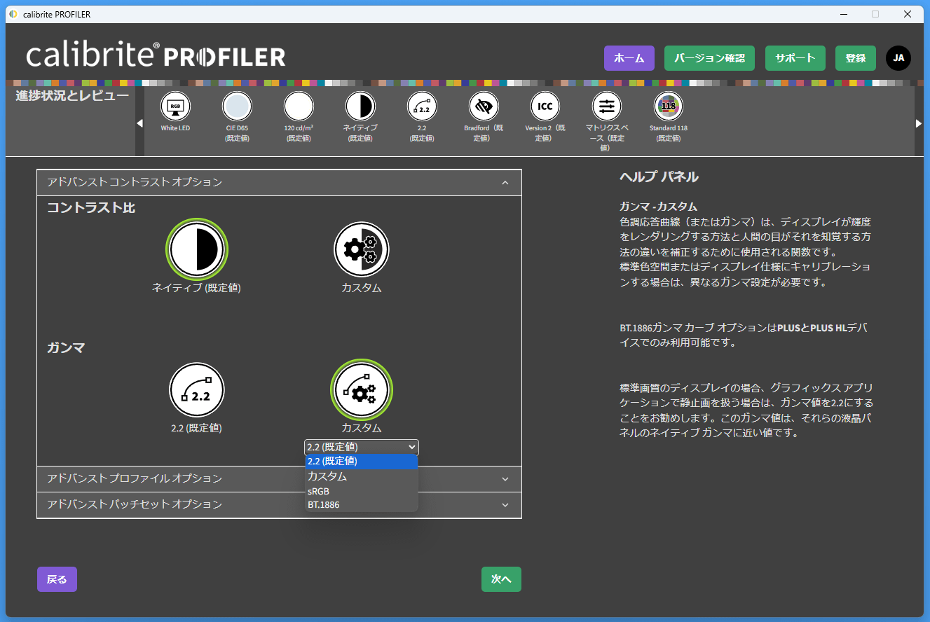This screenshot has width=930, height=622.
Task: Click the バージョン確認 button
Action: click(709, 58)
